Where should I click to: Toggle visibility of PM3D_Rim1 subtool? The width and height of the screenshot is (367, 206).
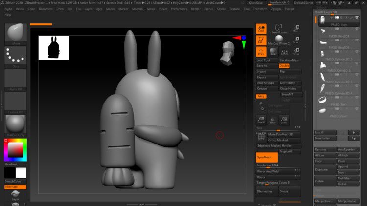point(357,98)
